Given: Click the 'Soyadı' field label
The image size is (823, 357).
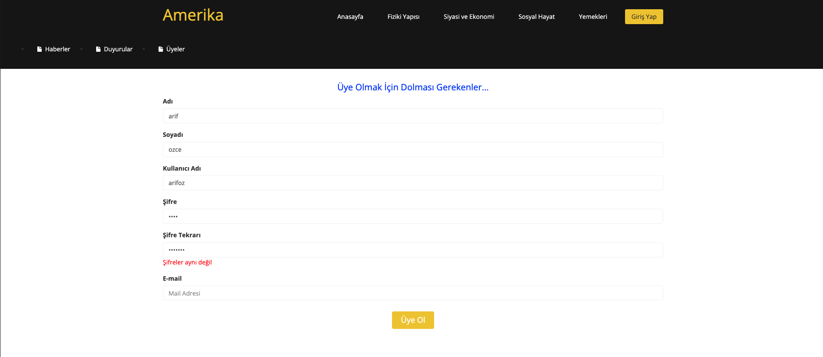Looking at the screenshot, I should pyautogui.click(x=173, y=135).
